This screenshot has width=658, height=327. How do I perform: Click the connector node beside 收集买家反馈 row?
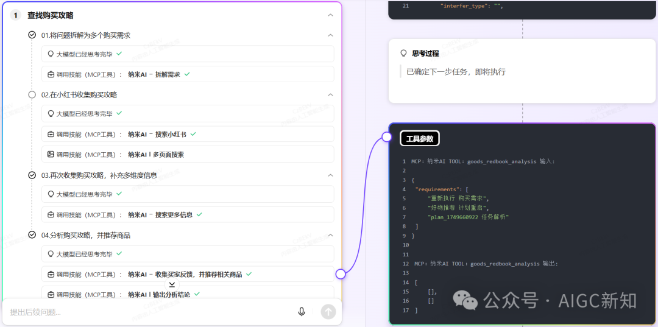(x=341, y=274)
